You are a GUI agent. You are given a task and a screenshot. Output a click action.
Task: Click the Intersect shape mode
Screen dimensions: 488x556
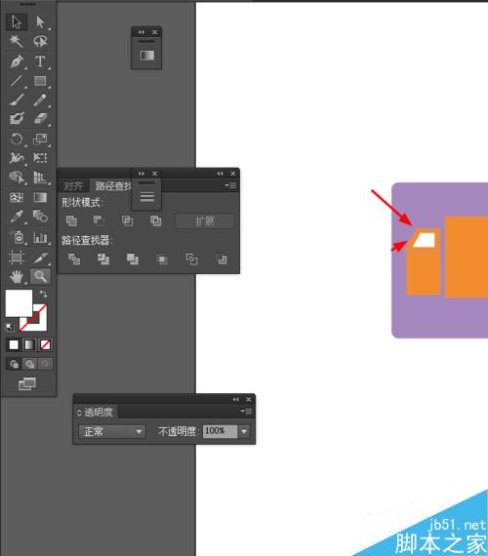click(x=127, y=220)
